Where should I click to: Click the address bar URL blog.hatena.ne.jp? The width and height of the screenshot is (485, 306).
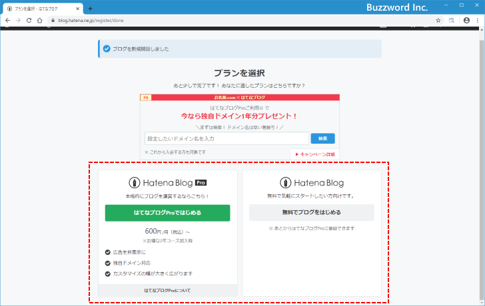[x=91, y=21]
